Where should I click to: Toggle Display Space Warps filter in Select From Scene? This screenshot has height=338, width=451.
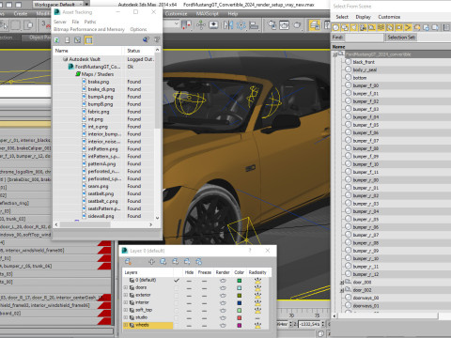381,27
